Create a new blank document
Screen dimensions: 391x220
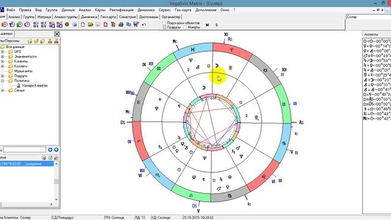tap(83, 24)
